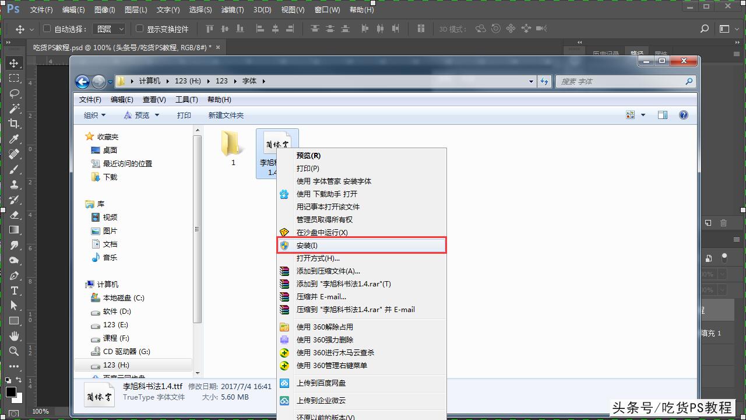Enable the 自动选择 checkbox
The height and width of the screenshot is (420, 746).
[x=47, y=29]
